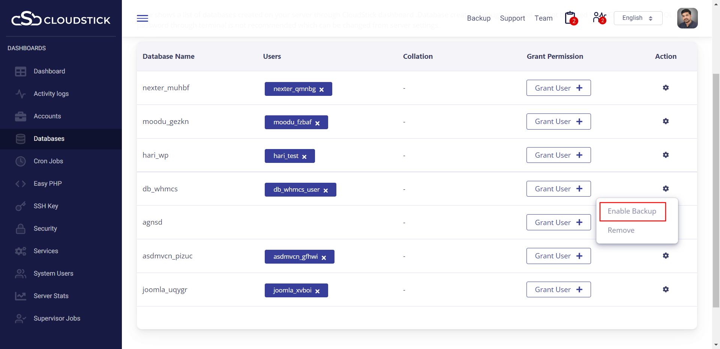Open SSH Key sidebar item
This screenshot has width=720, height=349.
(46, 206)
